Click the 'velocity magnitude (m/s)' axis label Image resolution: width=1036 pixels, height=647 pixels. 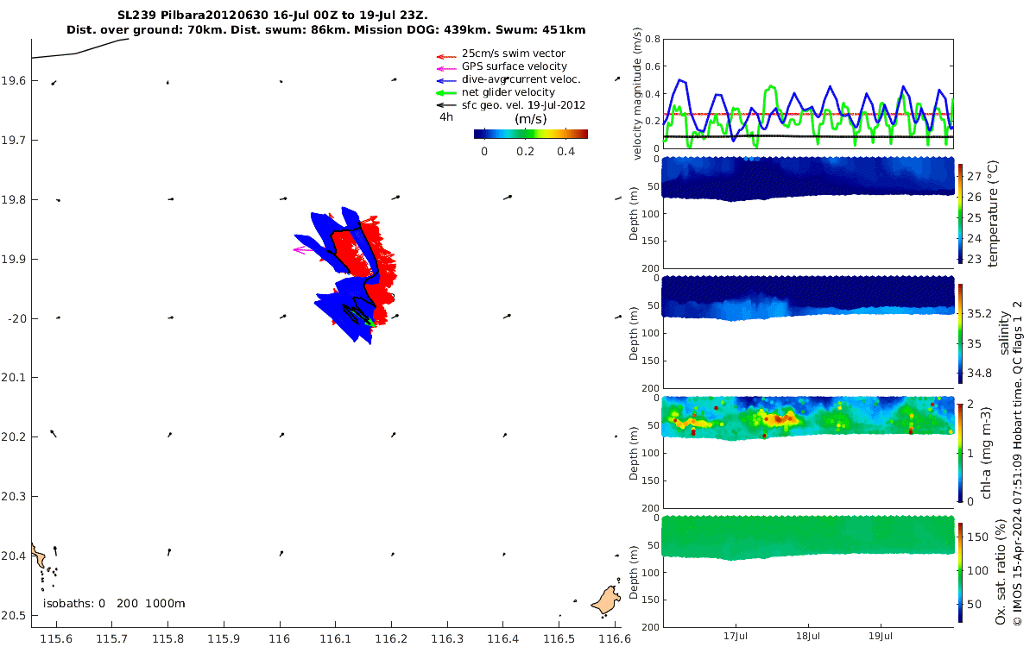tap(639, 93)
